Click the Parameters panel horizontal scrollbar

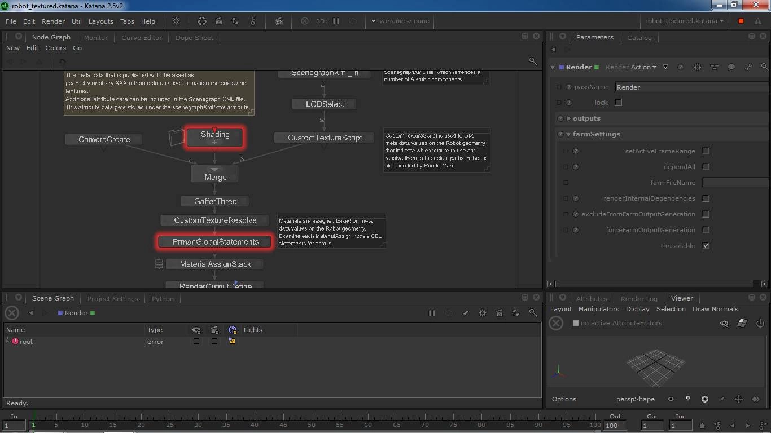[654, 284]
